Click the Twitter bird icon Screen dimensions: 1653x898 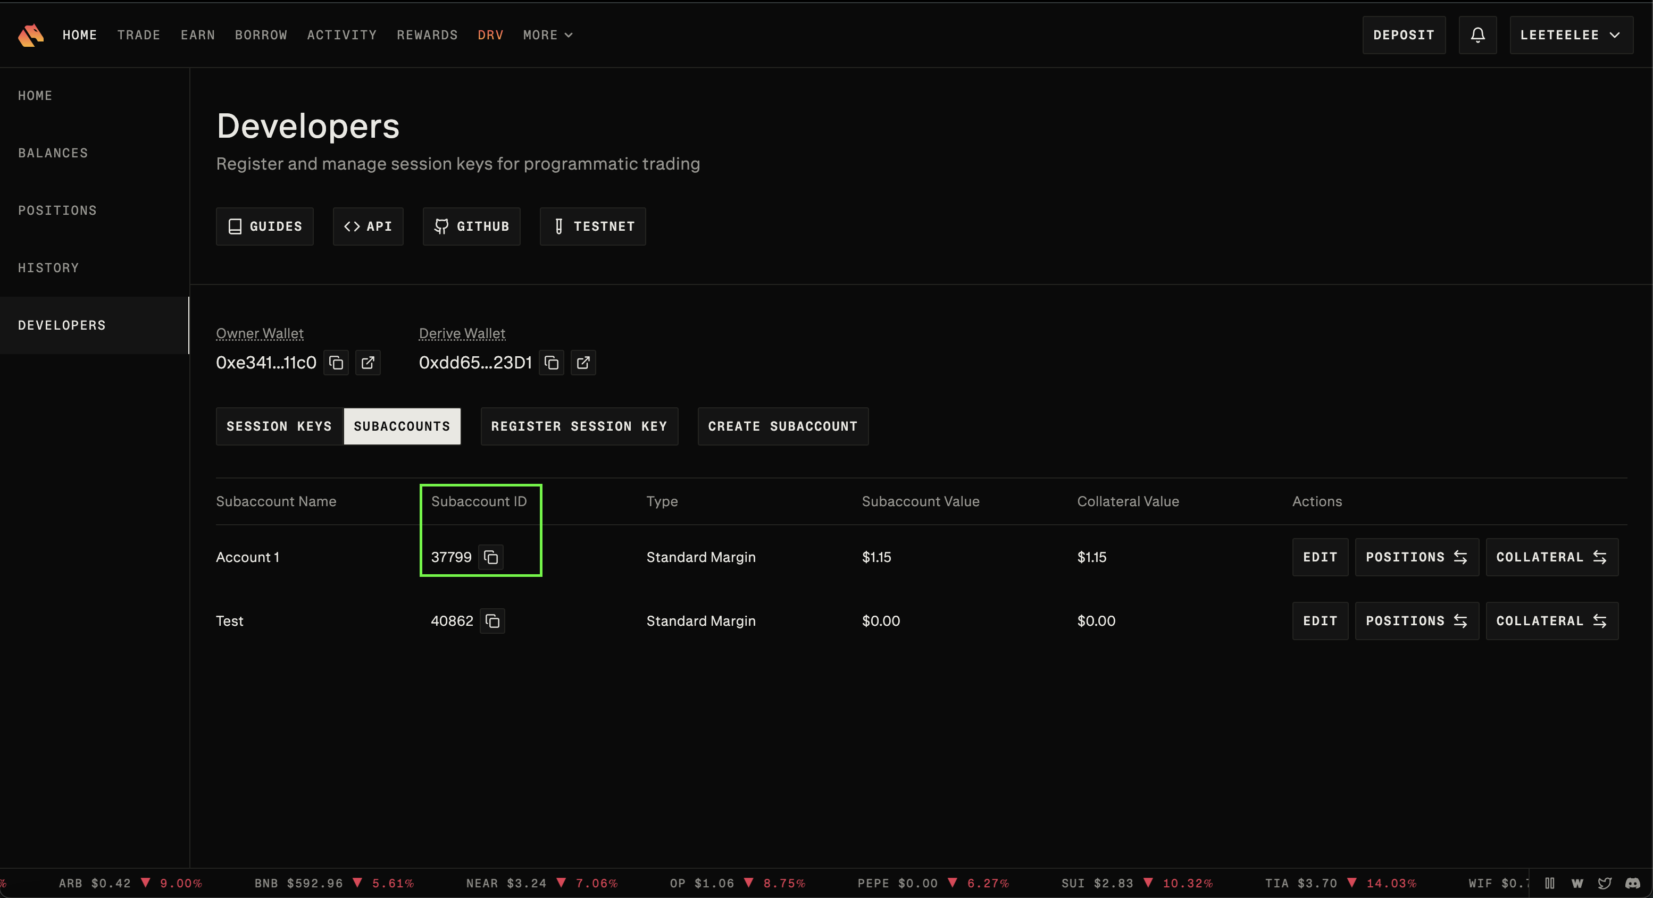point(1605,883)
